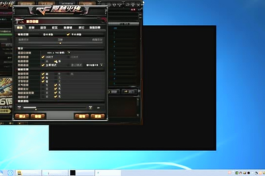Click the plus icon right of the bottom slider

pos(91,107)
